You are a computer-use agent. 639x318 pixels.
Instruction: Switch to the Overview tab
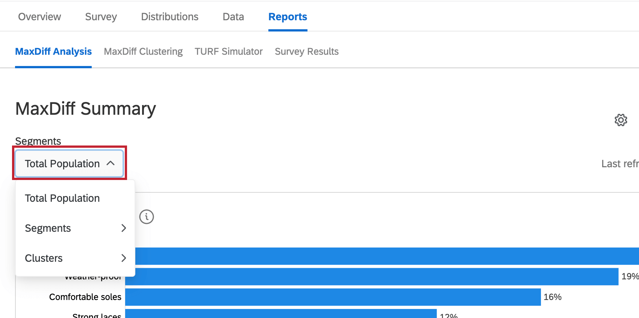point(39,16)
